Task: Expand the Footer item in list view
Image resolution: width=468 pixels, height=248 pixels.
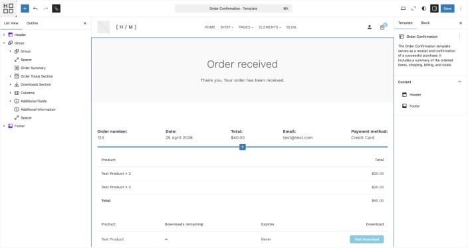Action: point(4,126)
